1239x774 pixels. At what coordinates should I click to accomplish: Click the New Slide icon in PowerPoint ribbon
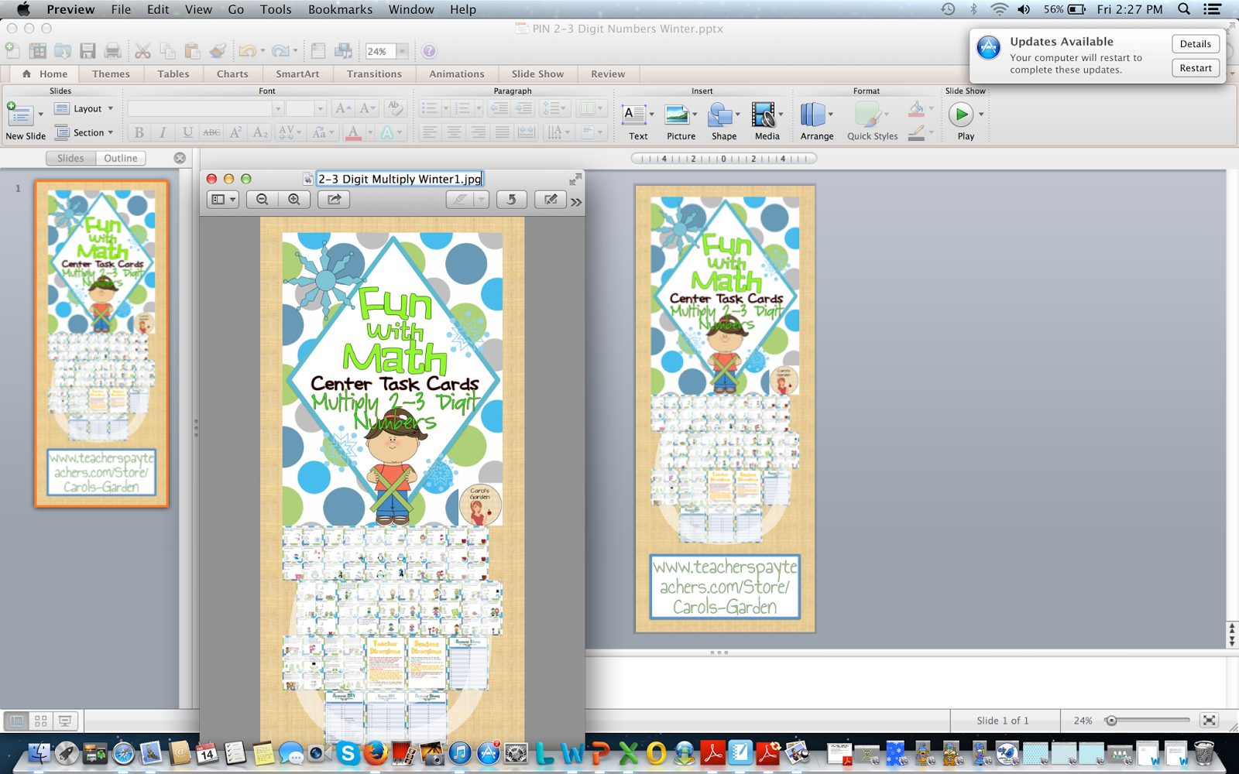[19, 115]
